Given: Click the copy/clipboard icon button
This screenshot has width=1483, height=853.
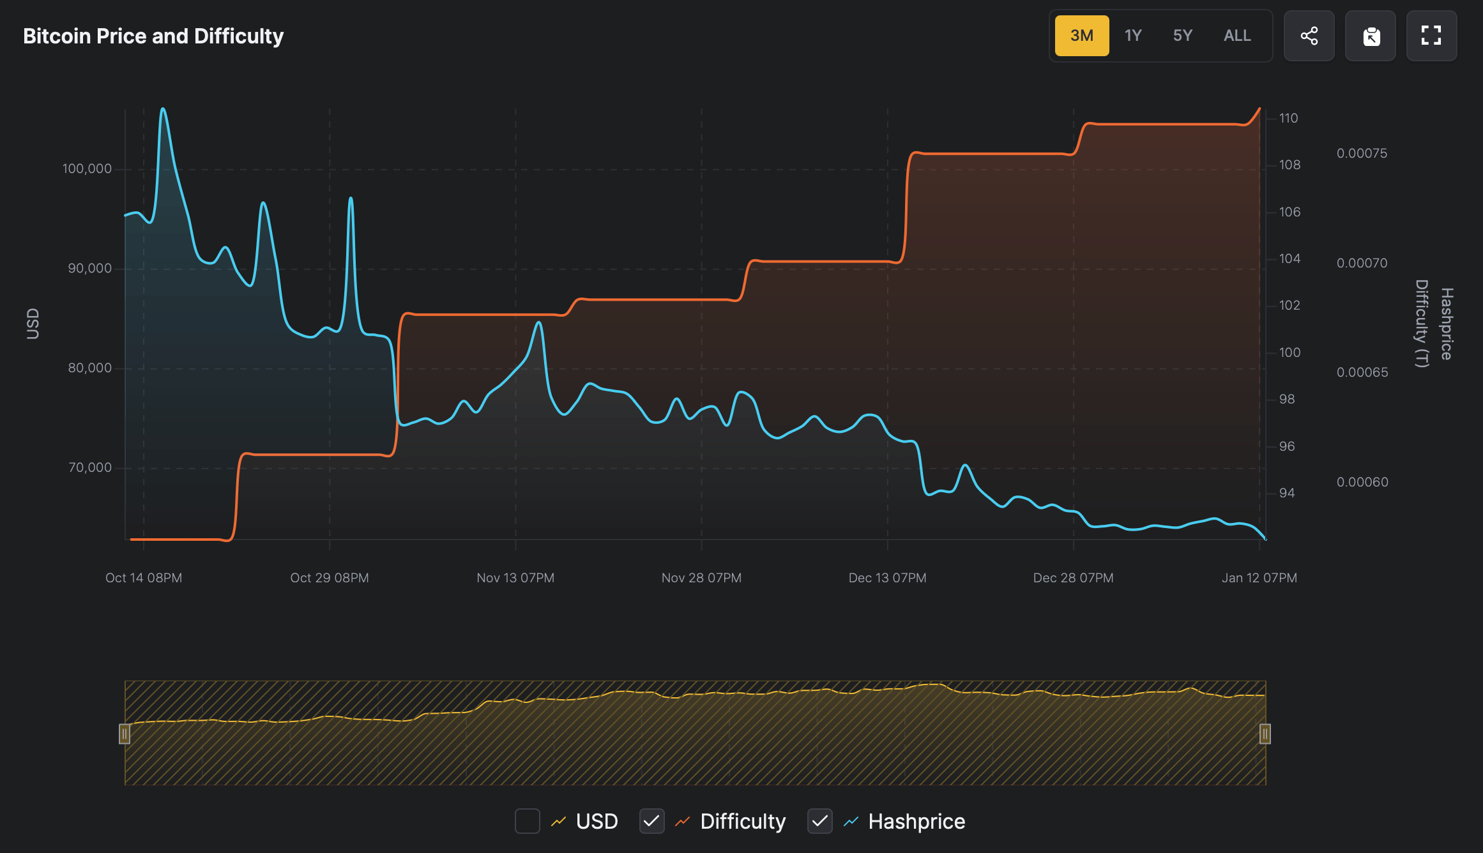Looking at the screenshot, I should [x=1372, y=36].
